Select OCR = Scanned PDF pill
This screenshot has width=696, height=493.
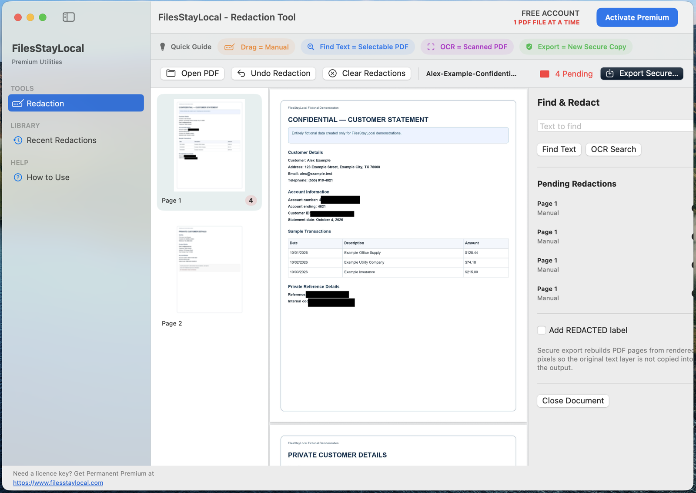[467, 47]
